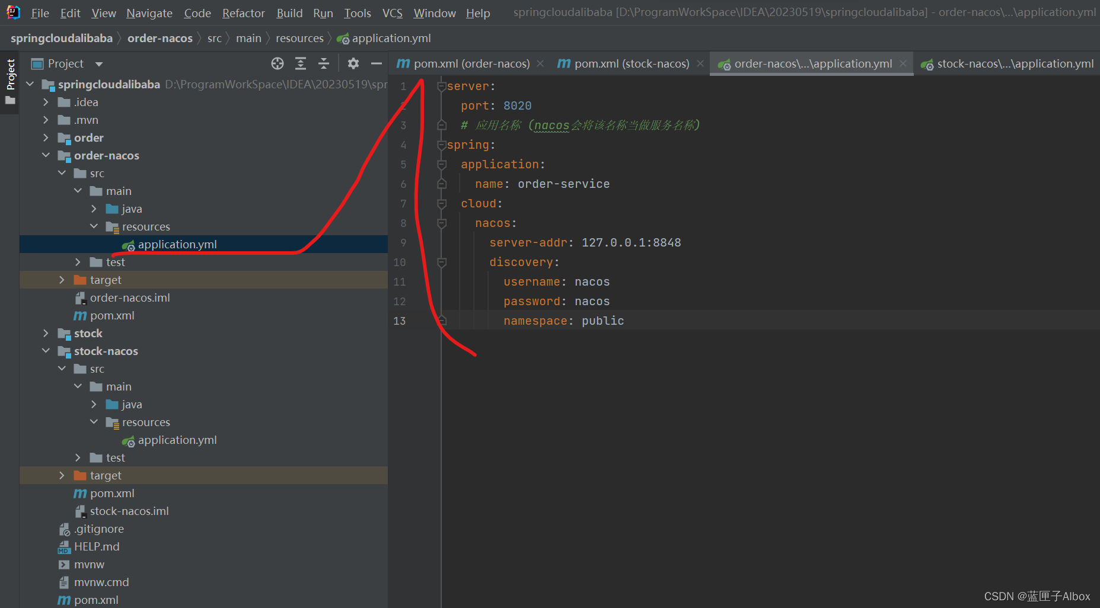Viewport: 1100px width, 608px height.
Task: Open the Code menu
Action: 197,13
